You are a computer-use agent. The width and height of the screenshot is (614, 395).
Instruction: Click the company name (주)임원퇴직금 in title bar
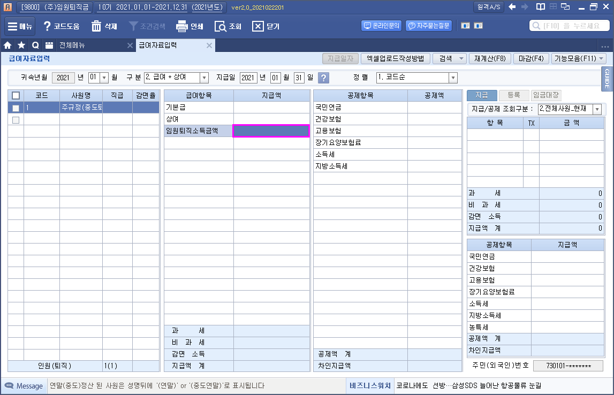66,7
